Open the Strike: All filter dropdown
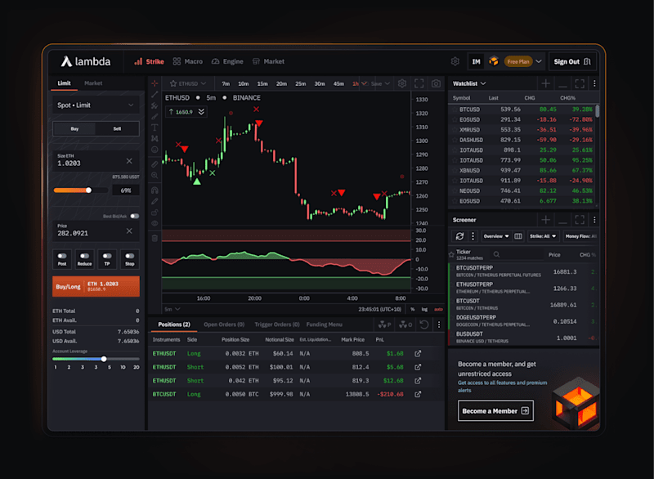The height and width of the screenshot is (479, 654). click(543, 236)
